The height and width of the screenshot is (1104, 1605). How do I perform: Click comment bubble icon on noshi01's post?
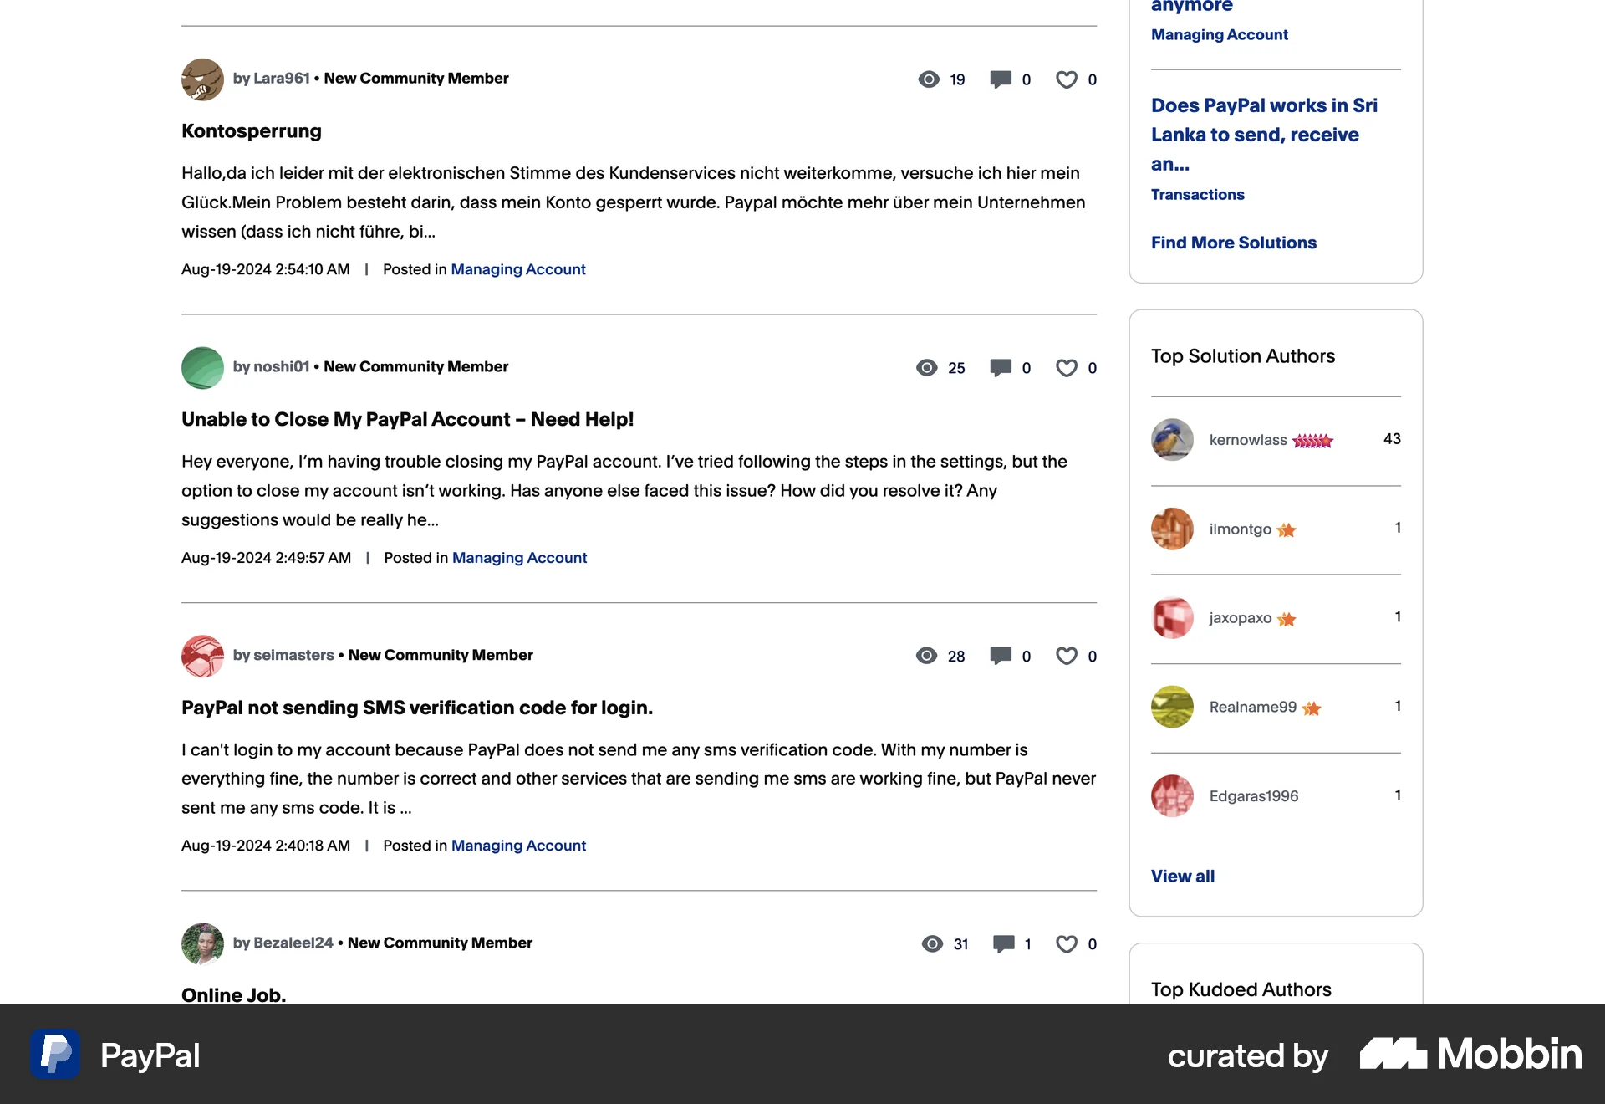(1001, 368)
